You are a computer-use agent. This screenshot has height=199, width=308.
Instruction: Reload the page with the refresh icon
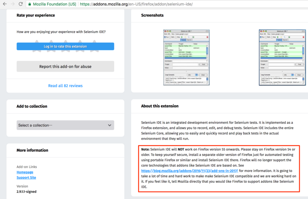21,4
